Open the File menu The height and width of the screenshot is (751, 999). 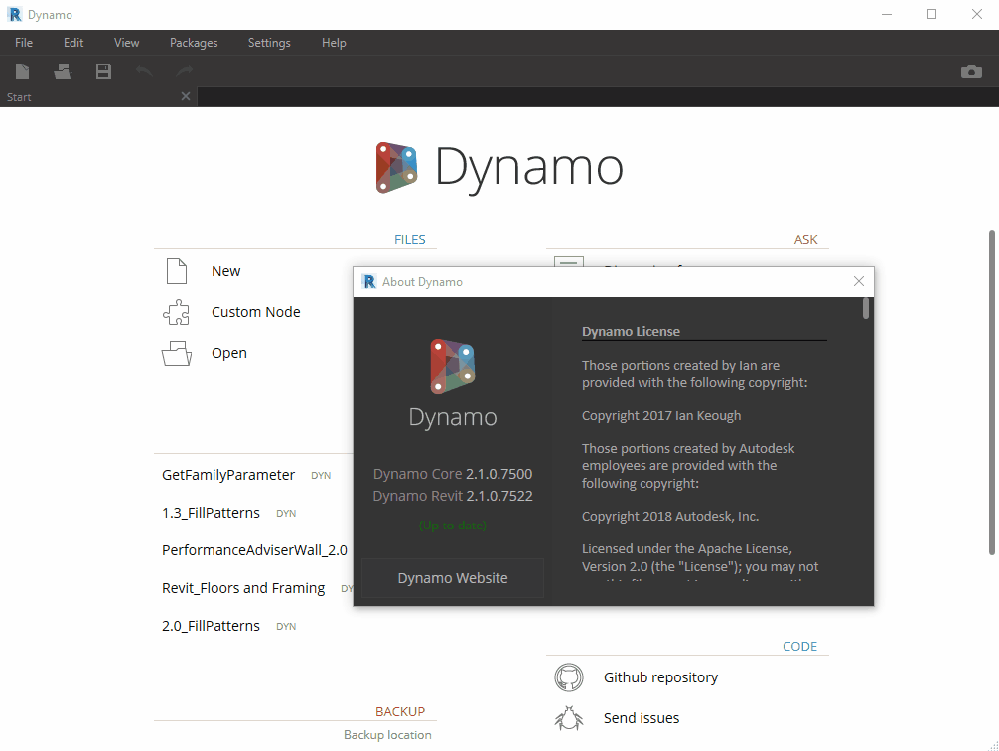(x=24, y=42)
